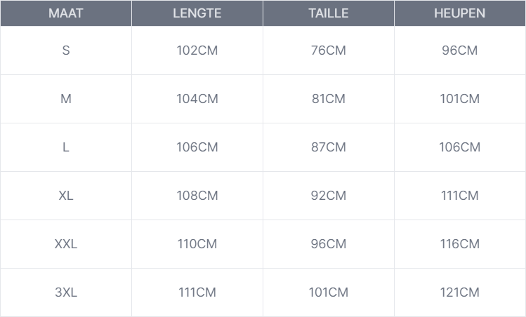This screenshot has height=317, width=526.
Task: Click the 111CM hips value for XL
Action: point(459,196)
